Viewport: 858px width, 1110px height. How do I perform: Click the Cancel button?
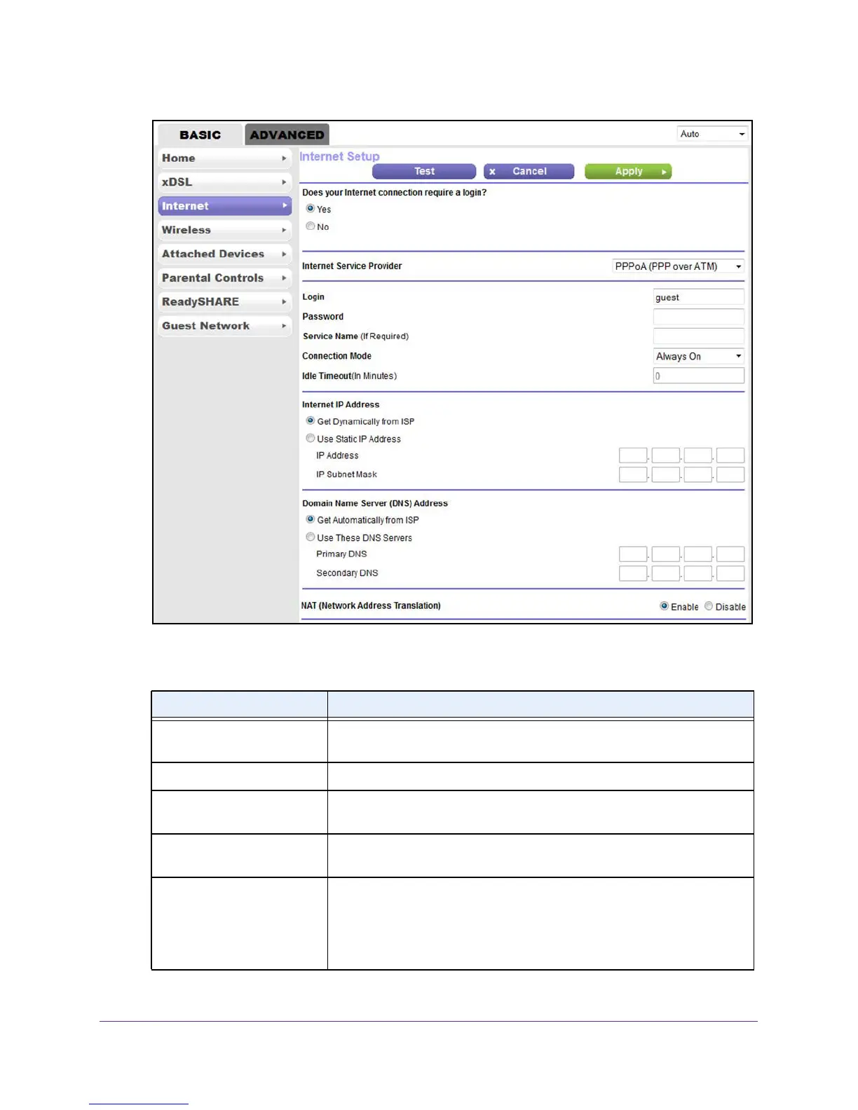point(529,172)
